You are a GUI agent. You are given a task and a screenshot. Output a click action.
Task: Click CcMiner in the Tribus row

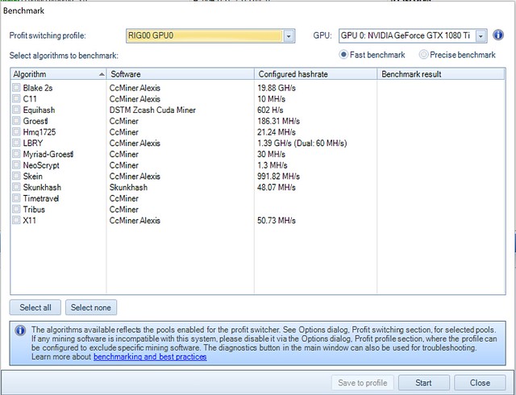coord(123,210)
